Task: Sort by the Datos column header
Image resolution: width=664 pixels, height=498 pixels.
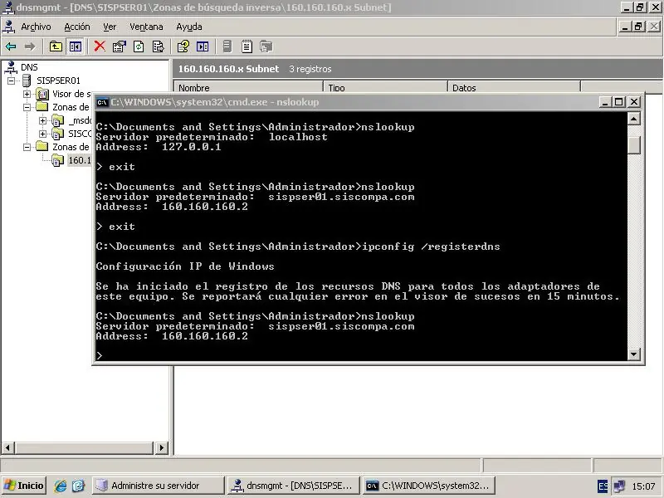Action: [514, 88]
